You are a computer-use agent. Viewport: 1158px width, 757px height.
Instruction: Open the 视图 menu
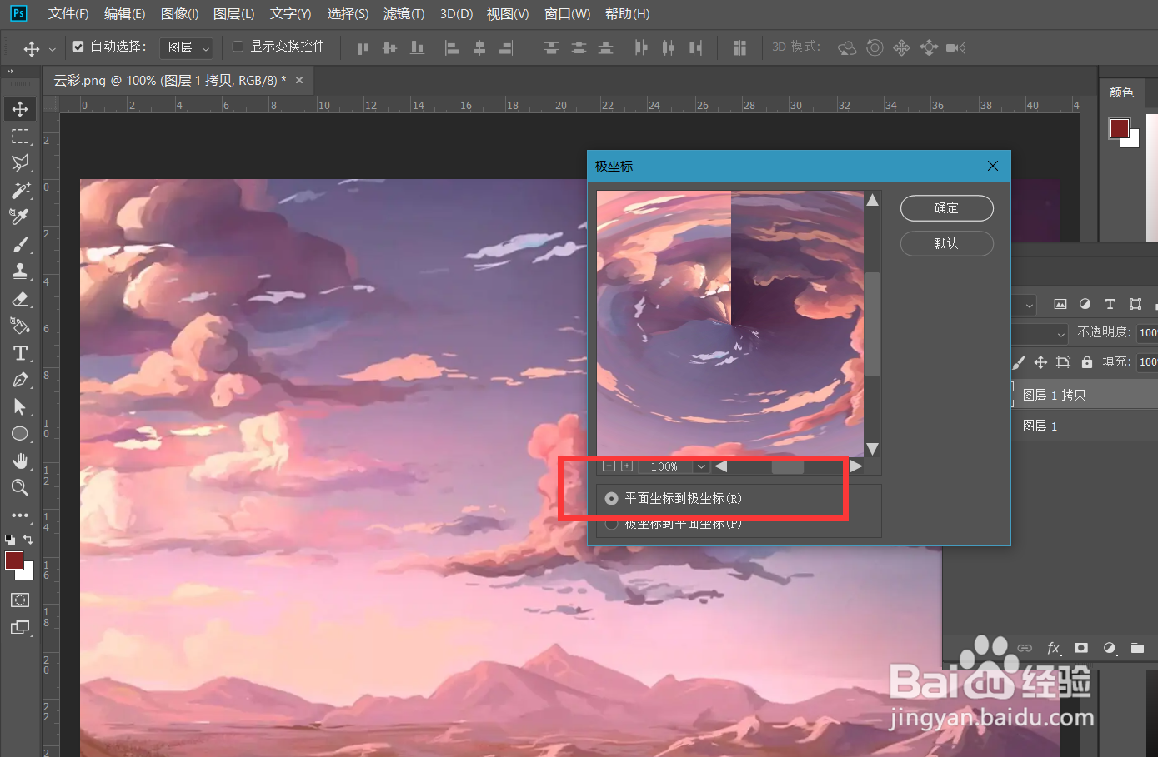pyautogui.click(x=508, y=14)
